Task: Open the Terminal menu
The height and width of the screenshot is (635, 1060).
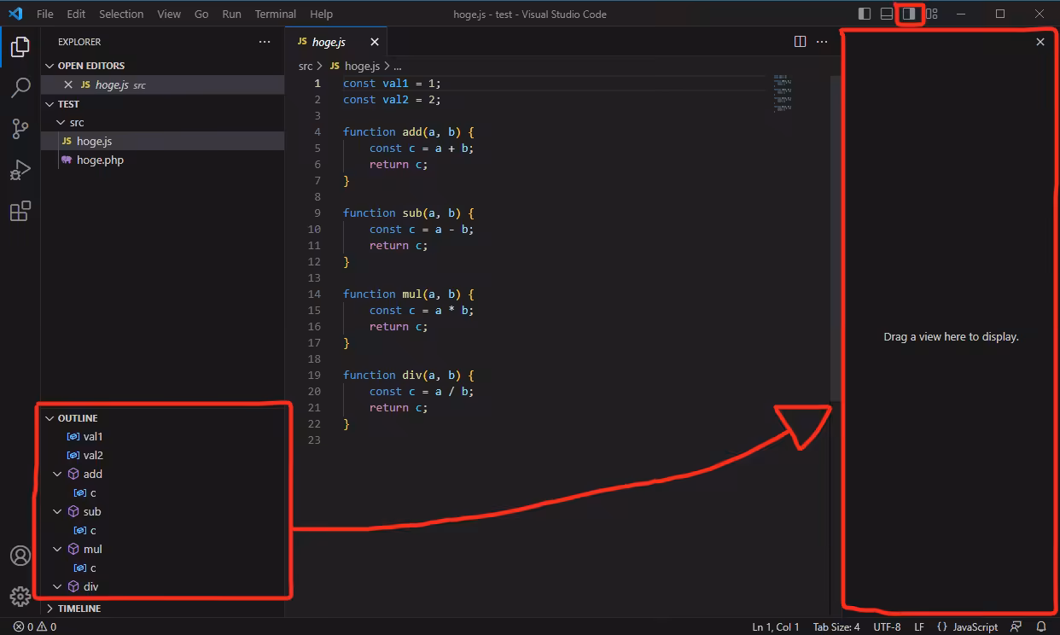Action: 276,14
